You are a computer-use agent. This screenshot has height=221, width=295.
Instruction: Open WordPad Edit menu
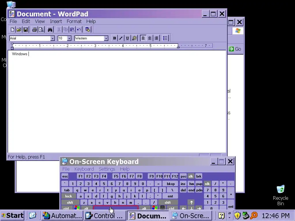pyautogui.click(x=26, y=21)
